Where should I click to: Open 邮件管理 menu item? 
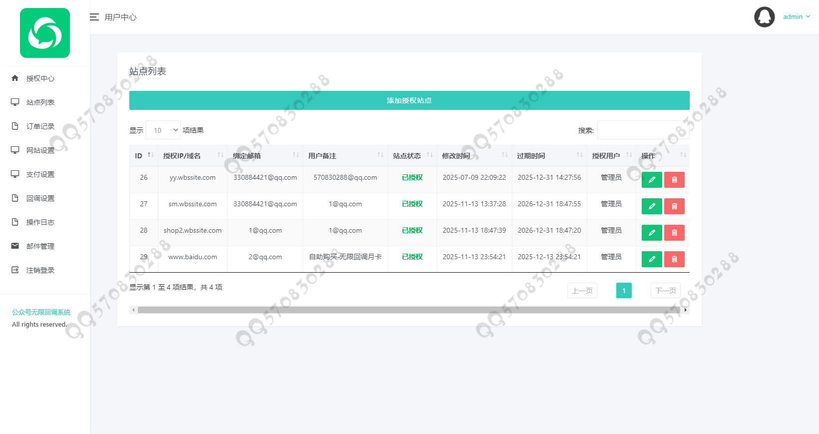(40, 246)
